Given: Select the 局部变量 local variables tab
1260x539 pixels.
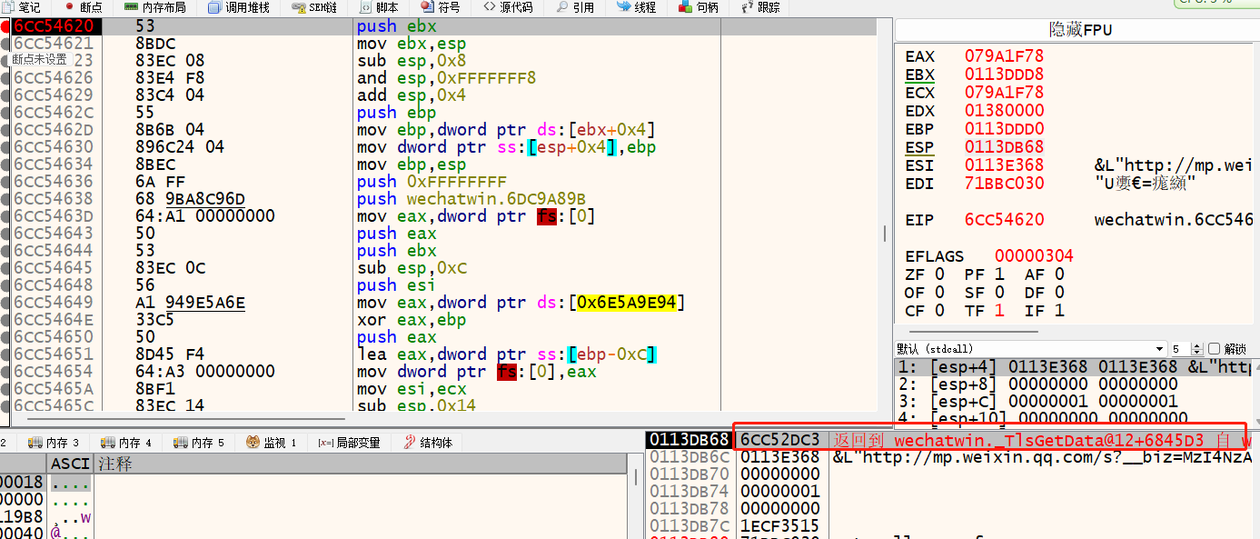Looking at the screenshot, I should pyautogui.click(x=349, y=443).
